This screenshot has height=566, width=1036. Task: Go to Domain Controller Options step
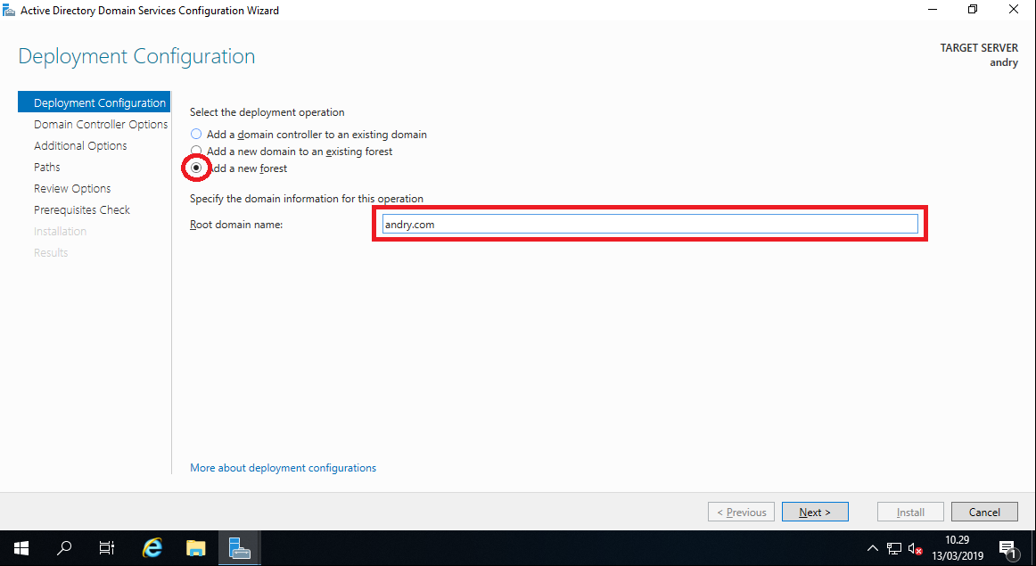click(x=101, y=124)
